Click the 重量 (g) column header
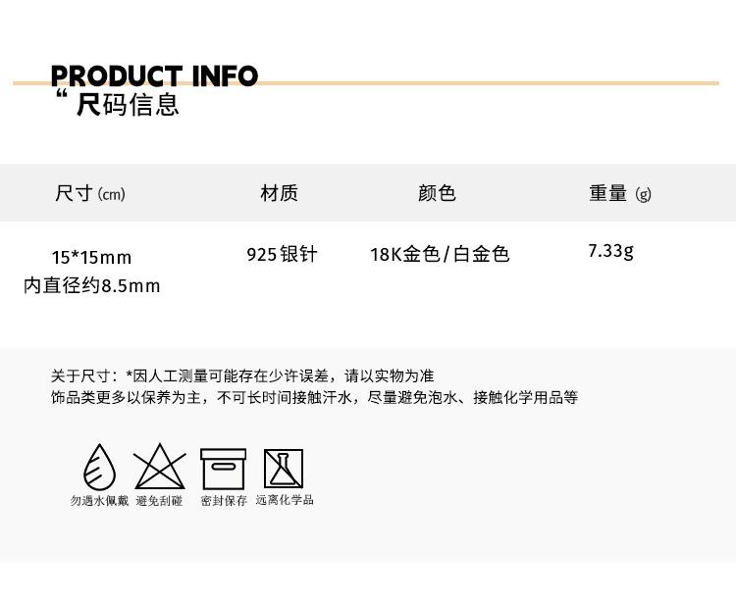This screenshot has width=736, height=600. pos(620,193)
